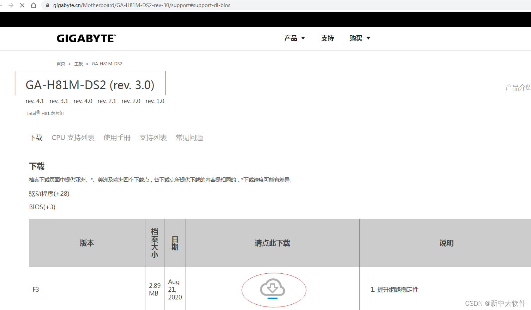Image resolution: width=531 pixels, height=310 pixels.
Task: Switch to rev. 3.1 version
Action: tap(59, 101)
